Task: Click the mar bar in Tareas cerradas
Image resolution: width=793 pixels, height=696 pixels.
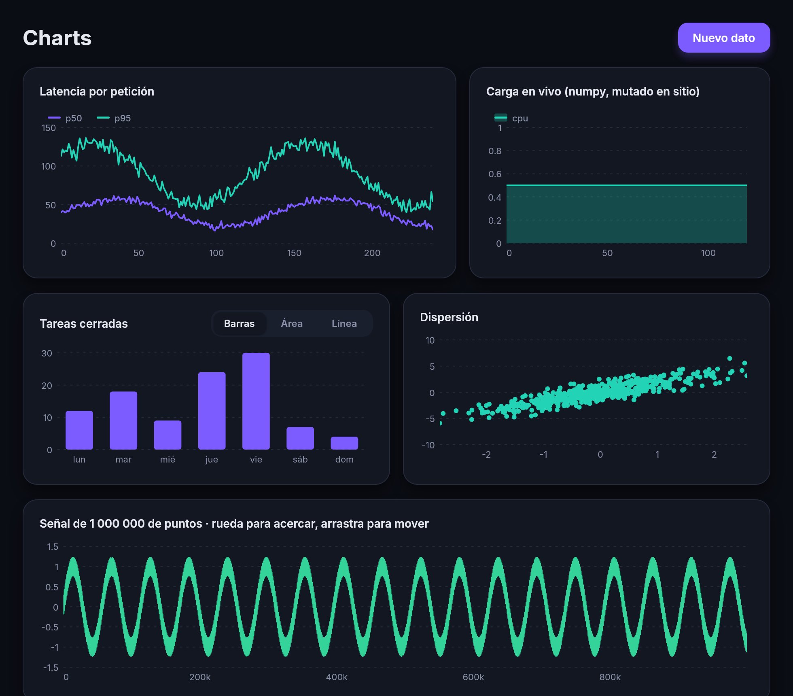Action: point(123,420)
